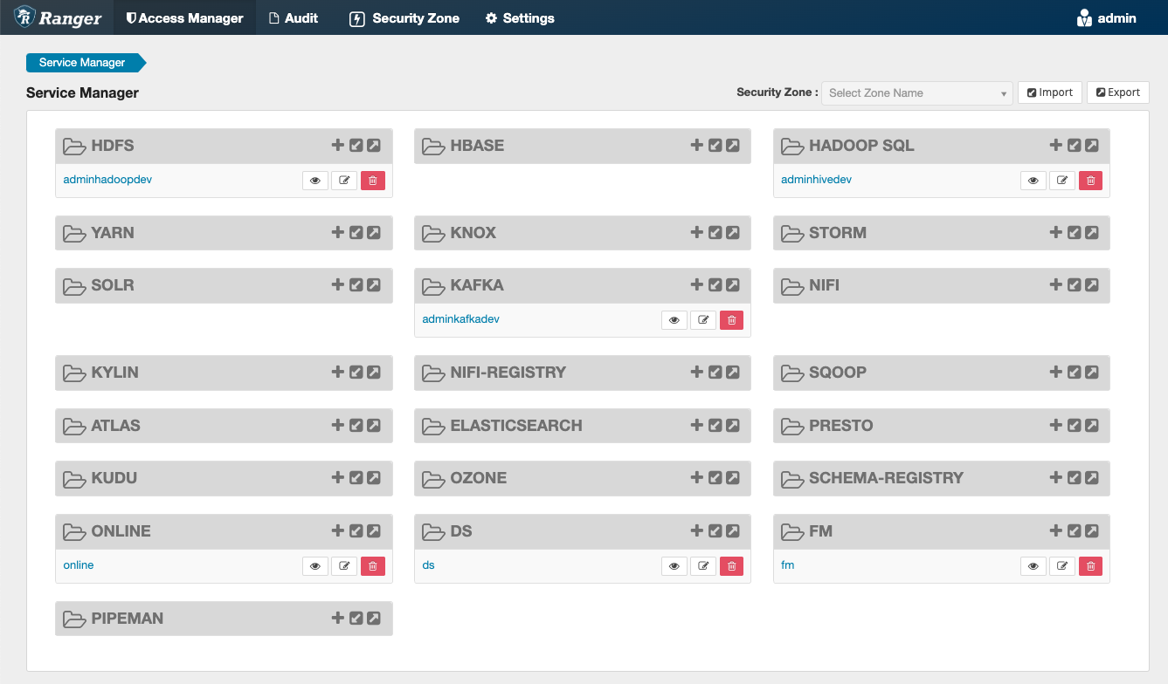The image size is (1168, 684).
Task: Open the Access Manager menu
Action: [184, 17]
